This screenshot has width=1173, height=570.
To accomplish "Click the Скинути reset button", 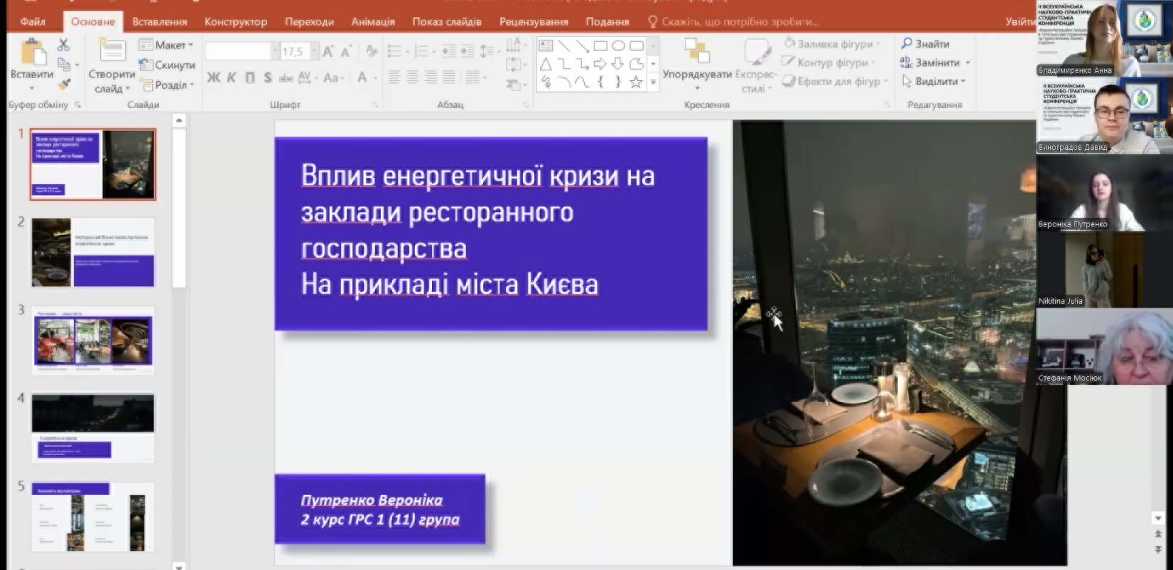I will pos(168,65).
